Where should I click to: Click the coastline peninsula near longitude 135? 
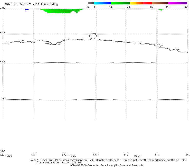93,36
